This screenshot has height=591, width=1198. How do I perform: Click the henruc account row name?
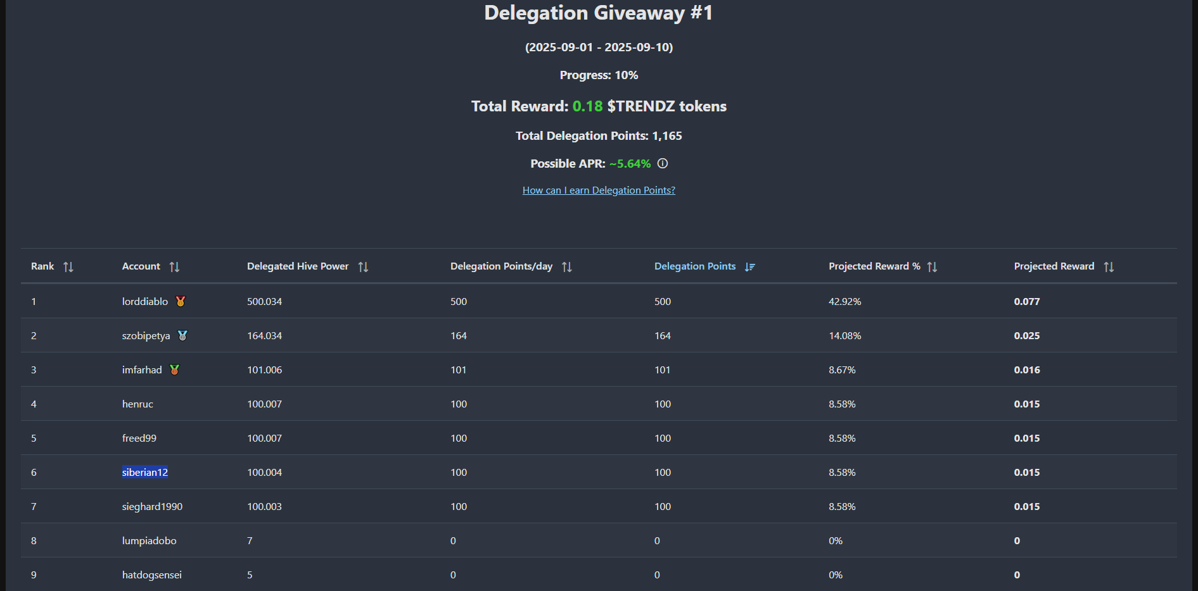coord(137,404)
